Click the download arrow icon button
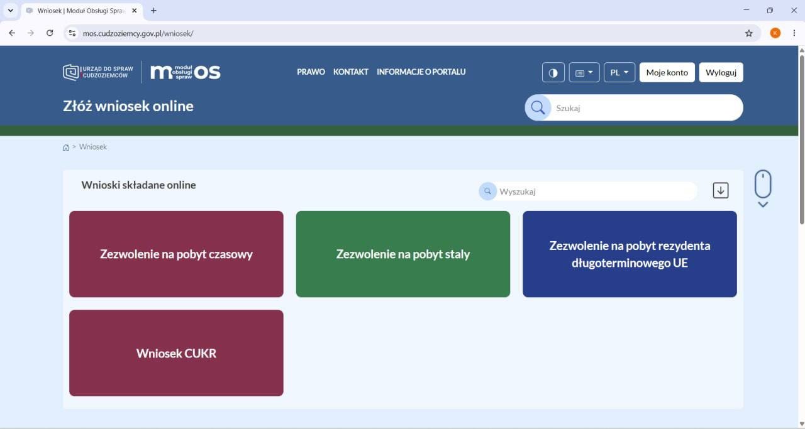805x429 pixels. (721, 190)
